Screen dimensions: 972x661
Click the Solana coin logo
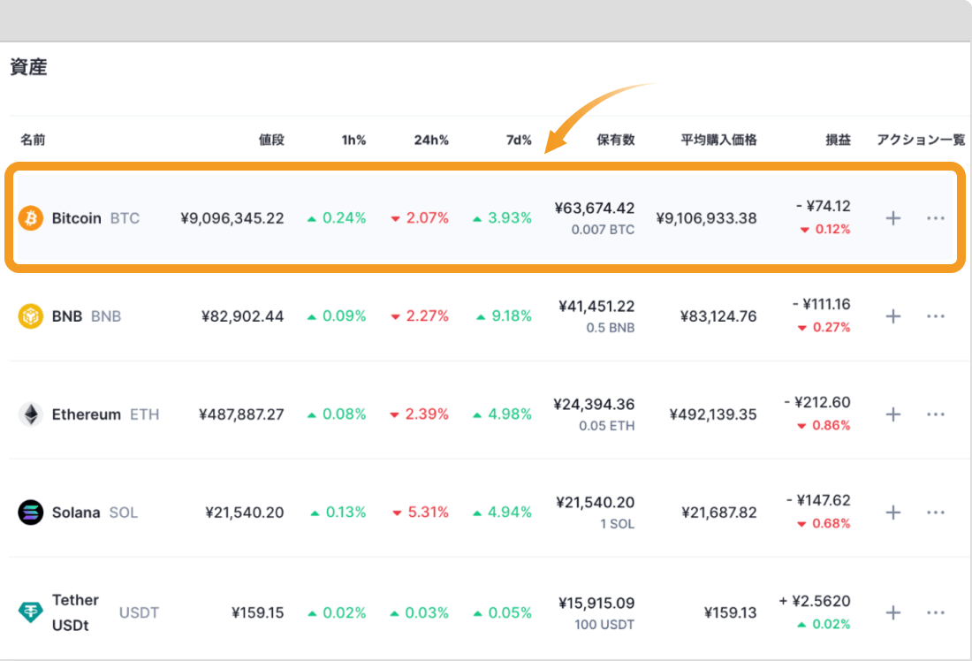[x=30, y=513]
